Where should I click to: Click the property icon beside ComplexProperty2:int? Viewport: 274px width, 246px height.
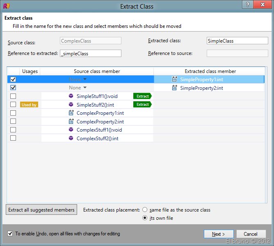(x=71, y=121)
